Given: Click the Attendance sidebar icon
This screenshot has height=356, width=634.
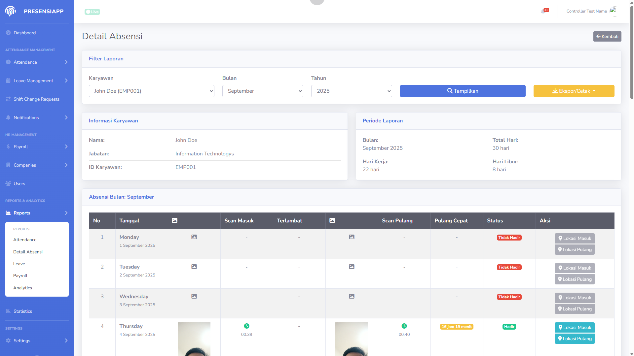Looking at the screenshot, I should click(8, 62).
